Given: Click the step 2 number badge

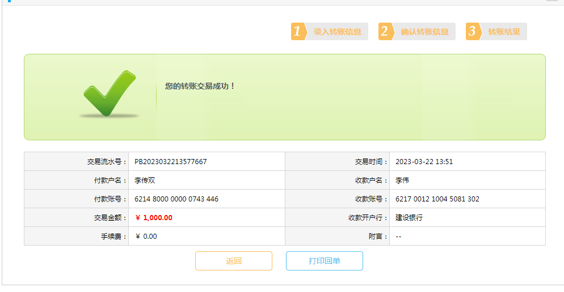Looking at the screenshot, I should click(385, 32).
